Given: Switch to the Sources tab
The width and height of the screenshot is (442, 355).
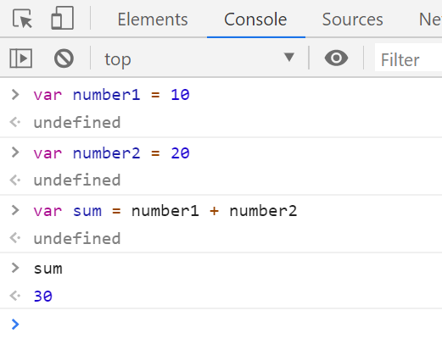Looking at the screenshot, I should click(x=352, y=19).
